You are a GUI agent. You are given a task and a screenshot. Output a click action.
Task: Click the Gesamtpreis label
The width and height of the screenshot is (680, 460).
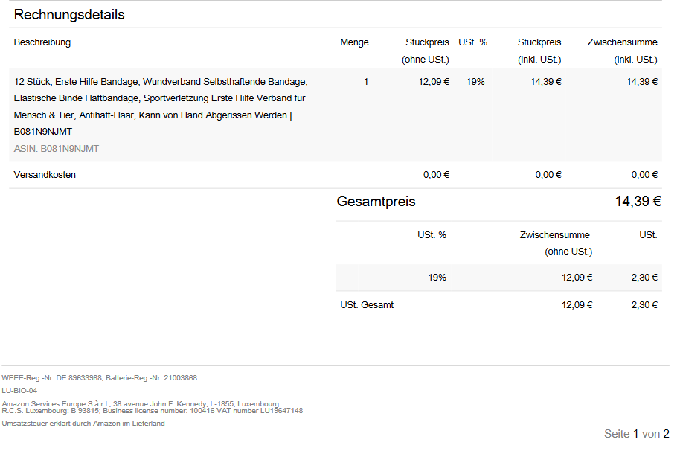pos(376,202)
